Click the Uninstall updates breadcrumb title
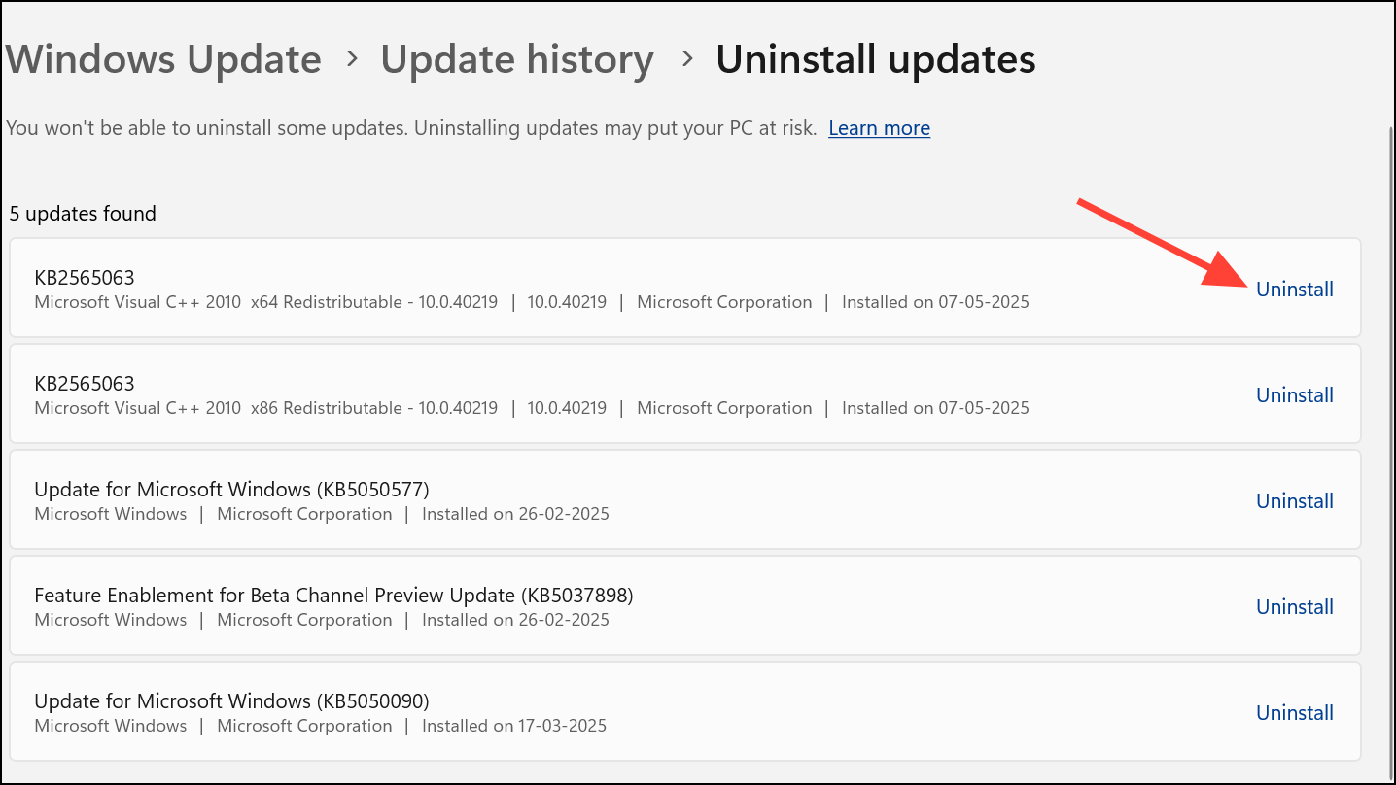 coord(874,59)
